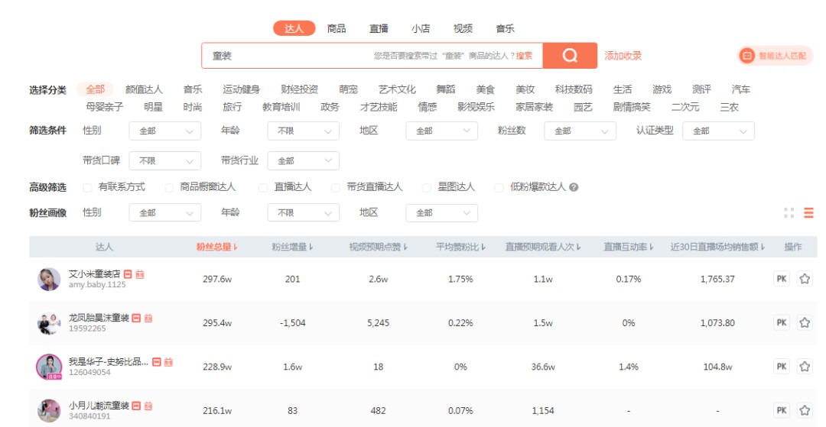This screenshot has width=826, height=427.
Task: Check the 有联系方式 checkbox
Action: (x=87, y=187)
